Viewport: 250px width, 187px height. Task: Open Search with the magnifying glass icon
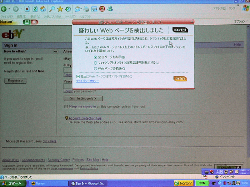coord(52,9)
